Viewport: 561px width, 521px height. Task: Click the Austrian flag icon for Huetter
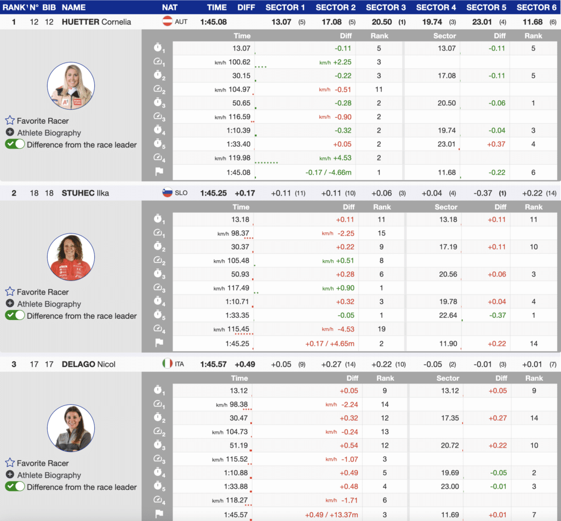point(168,22)
